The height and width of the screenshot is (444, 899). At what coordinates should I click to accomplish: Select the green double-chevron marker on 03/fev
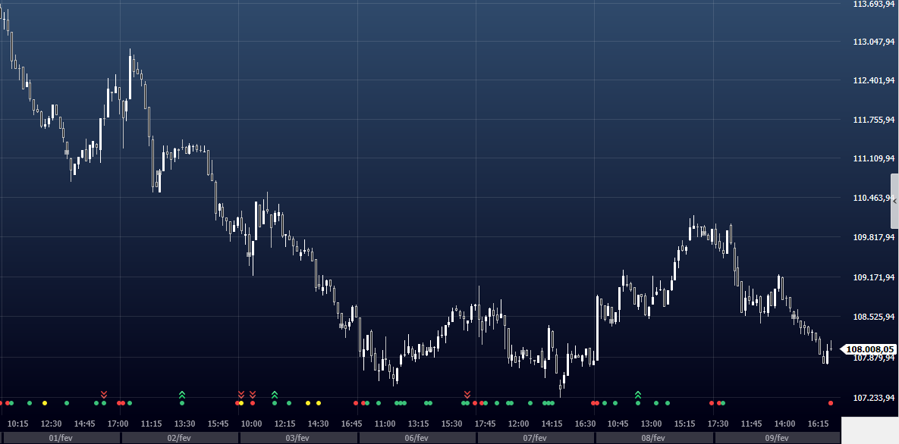275,394
